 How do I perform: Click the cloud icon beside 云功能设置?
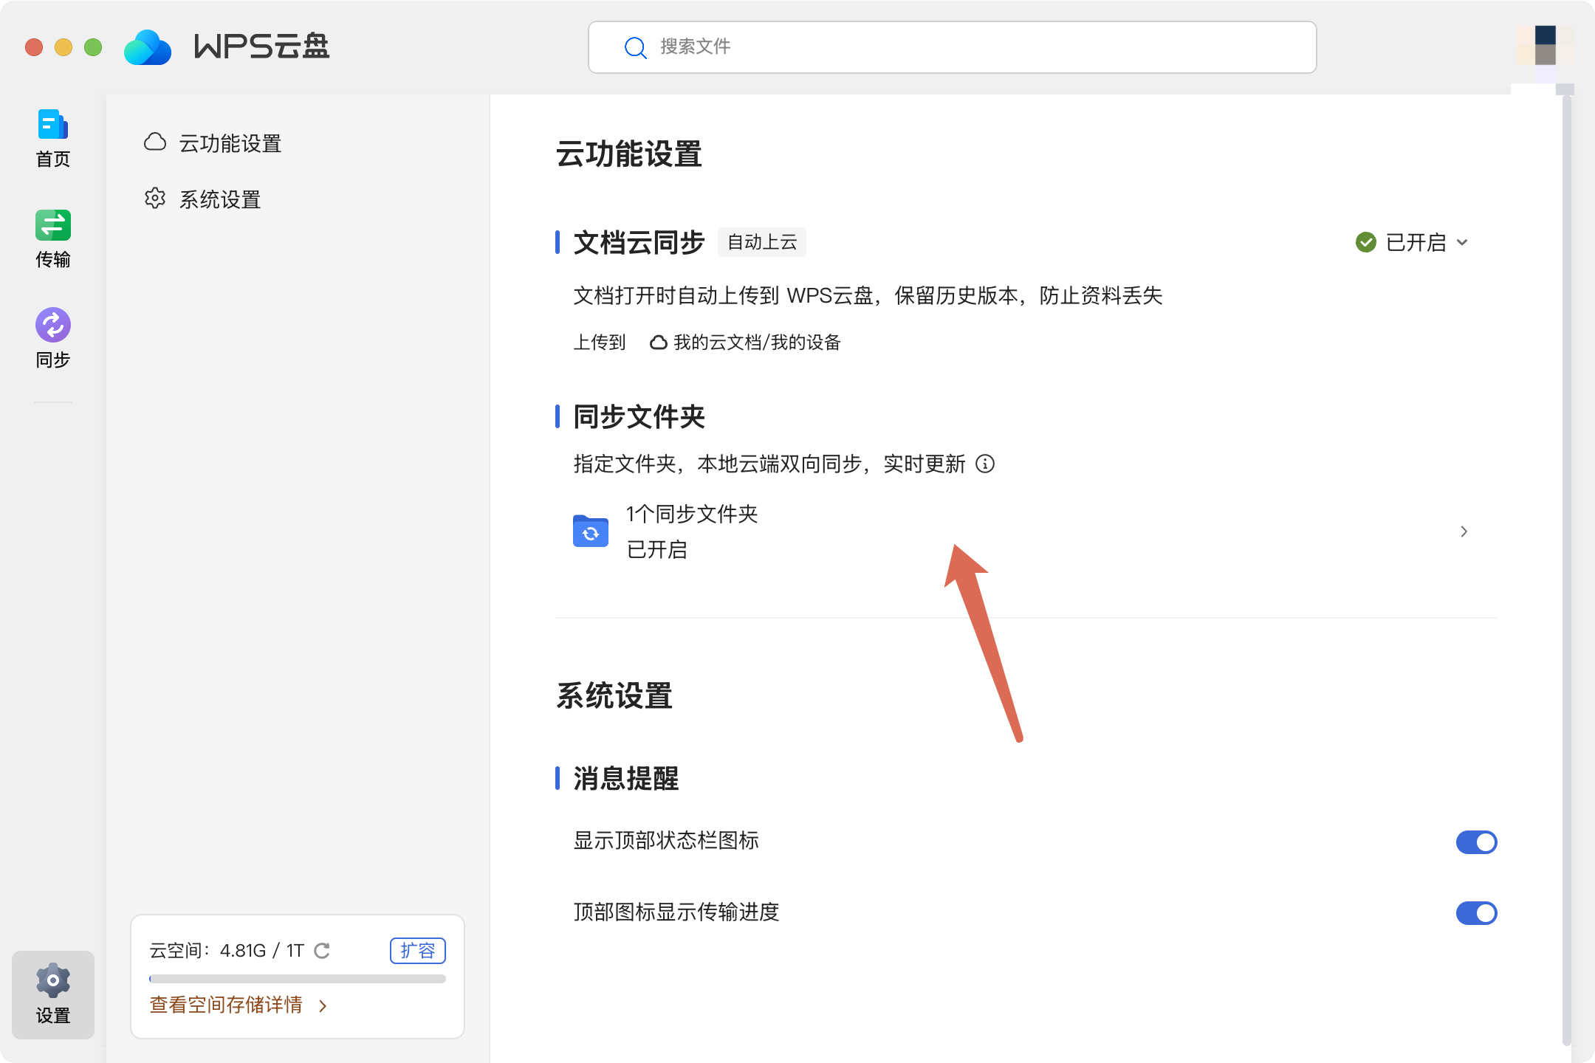[x=155, y=142]
